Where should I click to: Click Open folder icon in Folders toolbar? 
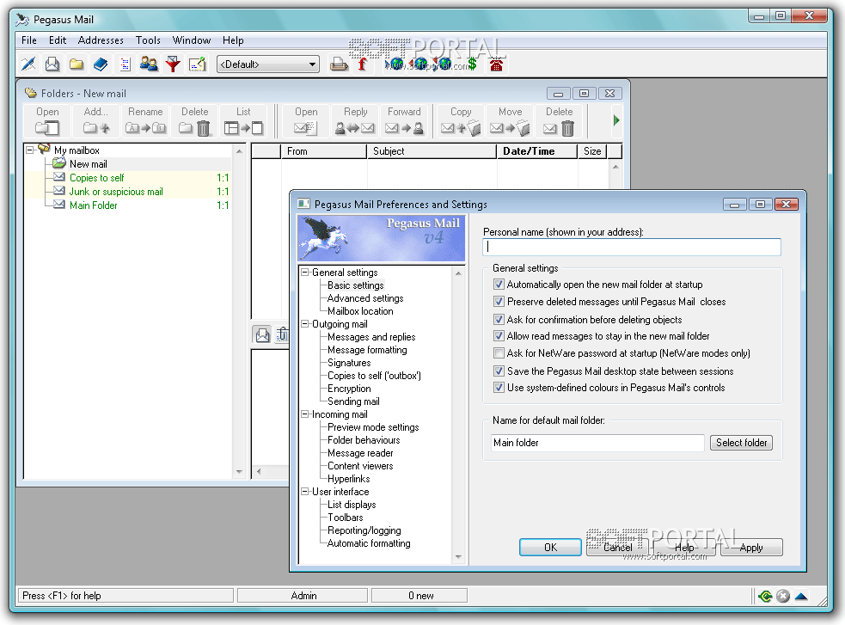tap(47, 120)
